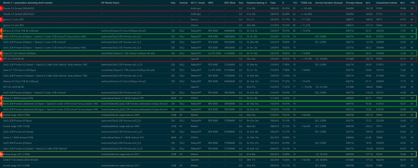The height and width of the screenshot is (168, 418).
Task: Click the '31m 50s' testing time
Action: click(251, 8)
